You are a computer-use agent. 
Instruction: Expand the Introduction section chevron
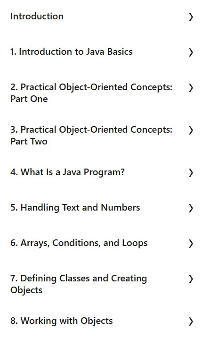191,17
